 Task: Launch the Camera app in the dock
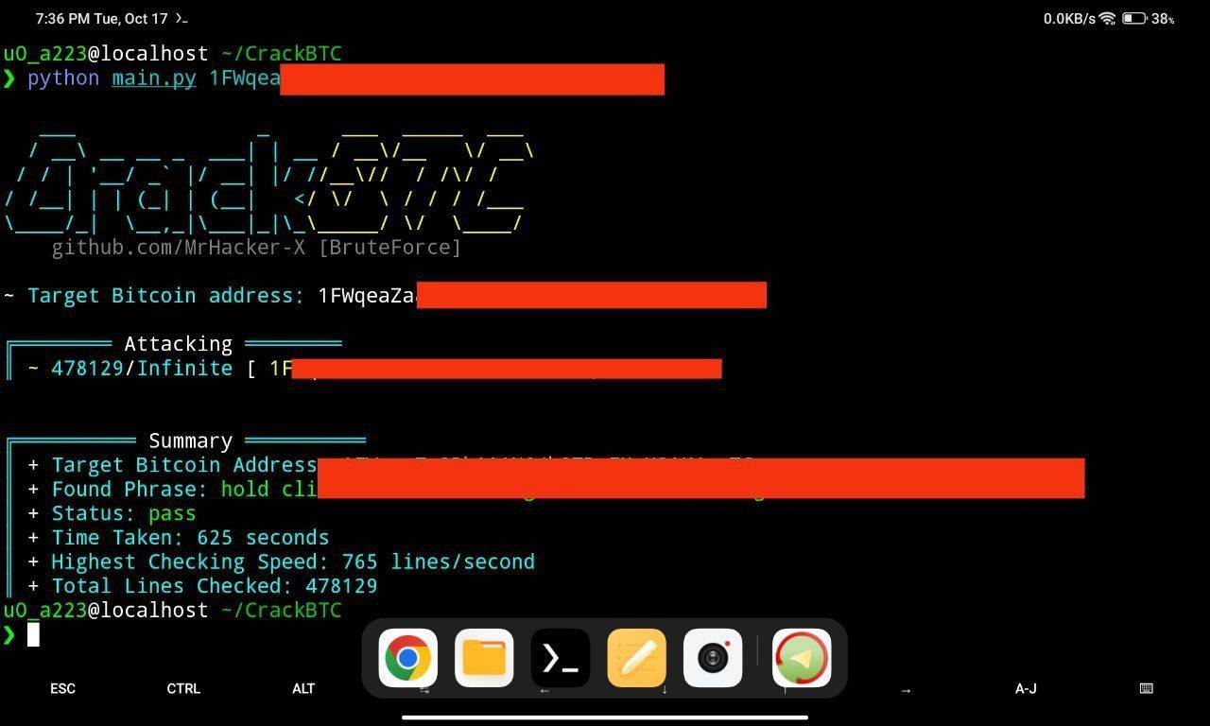[713, 658]
